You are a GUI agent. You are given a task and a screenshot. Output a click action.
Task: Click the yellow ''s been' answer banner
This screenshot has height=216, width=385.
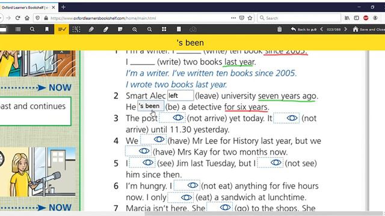pyautogui.click(x=190, y=43)
